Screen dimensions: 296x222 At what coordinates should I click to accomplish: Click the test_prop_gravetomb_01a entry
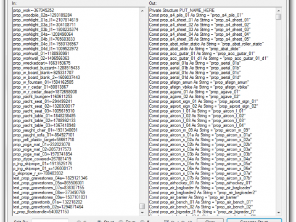[47, 202]
